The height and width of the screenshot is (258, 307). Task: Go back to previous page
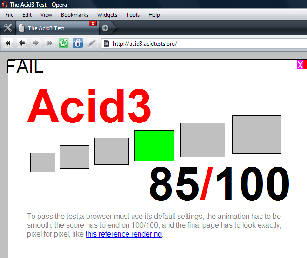point(22,43)
